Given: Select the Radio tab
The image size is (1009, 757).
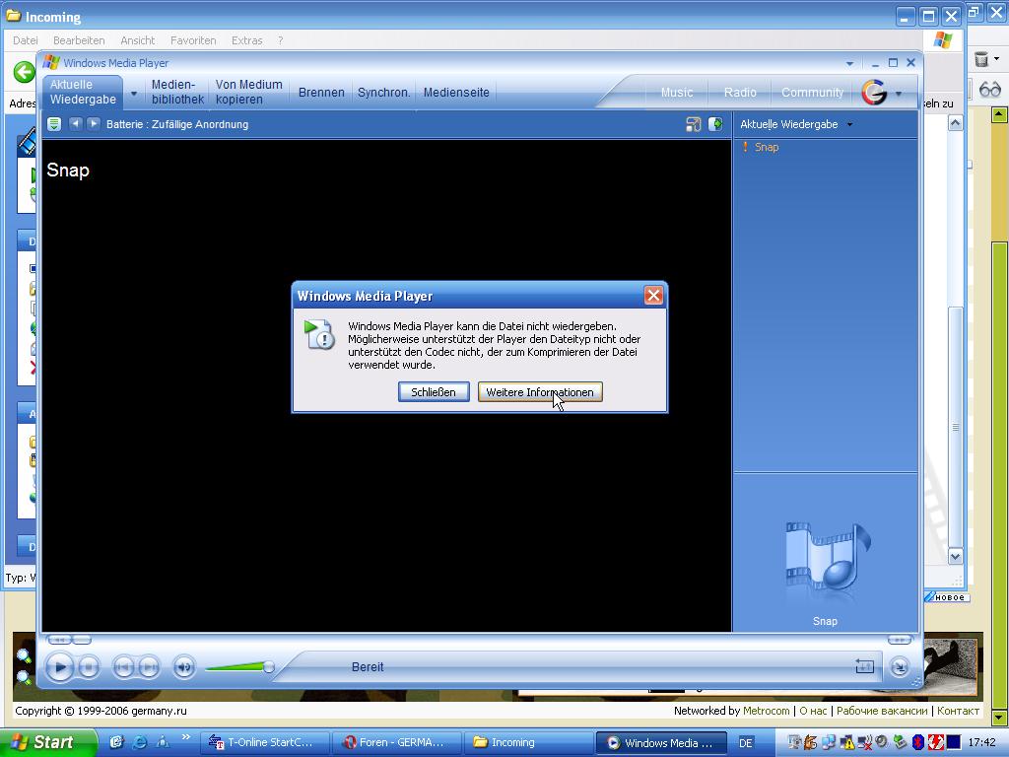Looking at the screenshot, I should click(740, 92).
